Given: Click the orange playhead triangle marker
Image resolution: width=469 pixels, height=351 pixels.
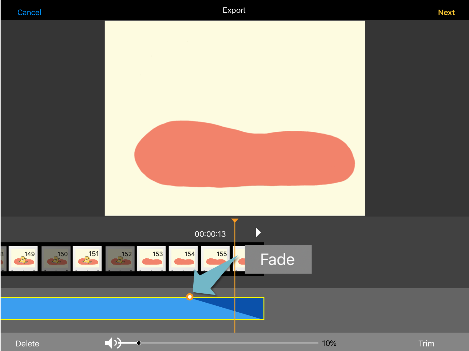Looking at the screenshot, I should 235,221.
